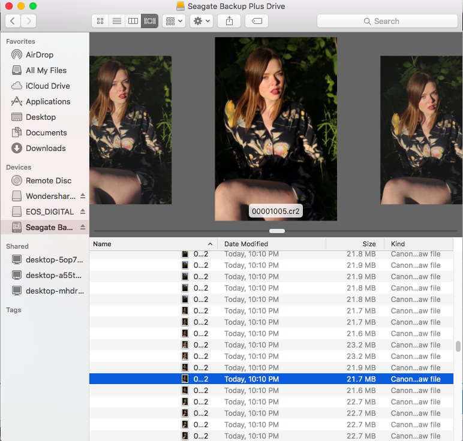Go forward with the right arrow button
463x441 pixels.
point(29,21)
